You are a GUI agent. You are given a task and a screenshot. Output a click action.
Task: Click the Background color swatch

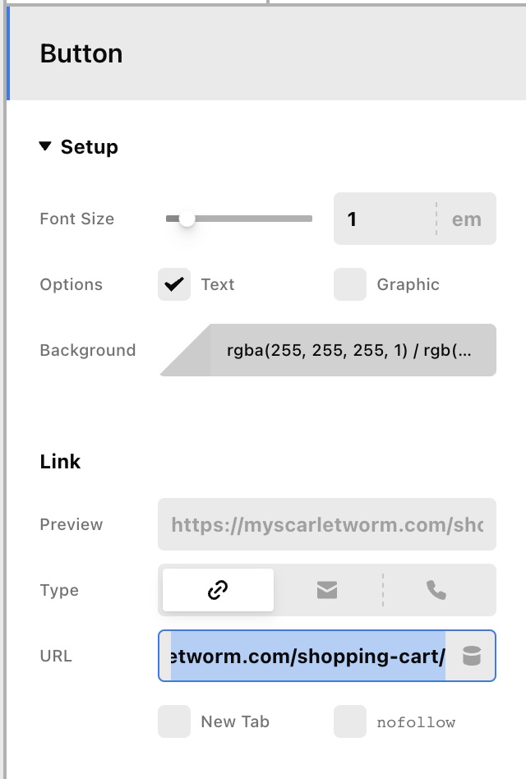click(x=186, y=350)
